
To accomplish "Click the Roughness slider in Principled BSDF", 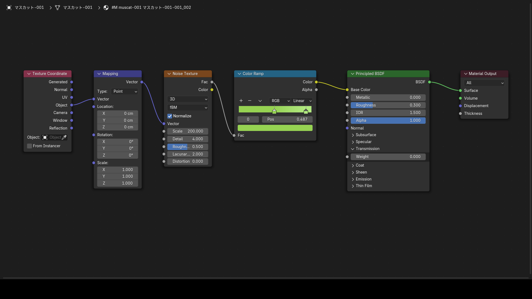I will coord(388,105).
